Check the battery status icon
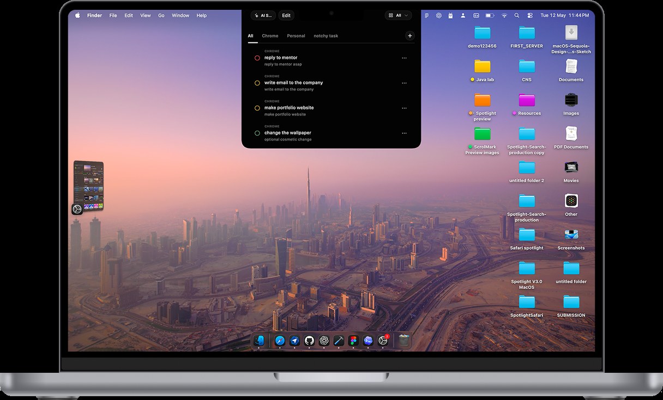 [490, 16]
